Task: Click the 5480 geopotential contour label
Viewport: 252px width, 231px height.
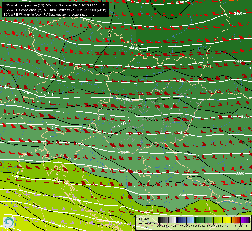Action: coord(126,99)
